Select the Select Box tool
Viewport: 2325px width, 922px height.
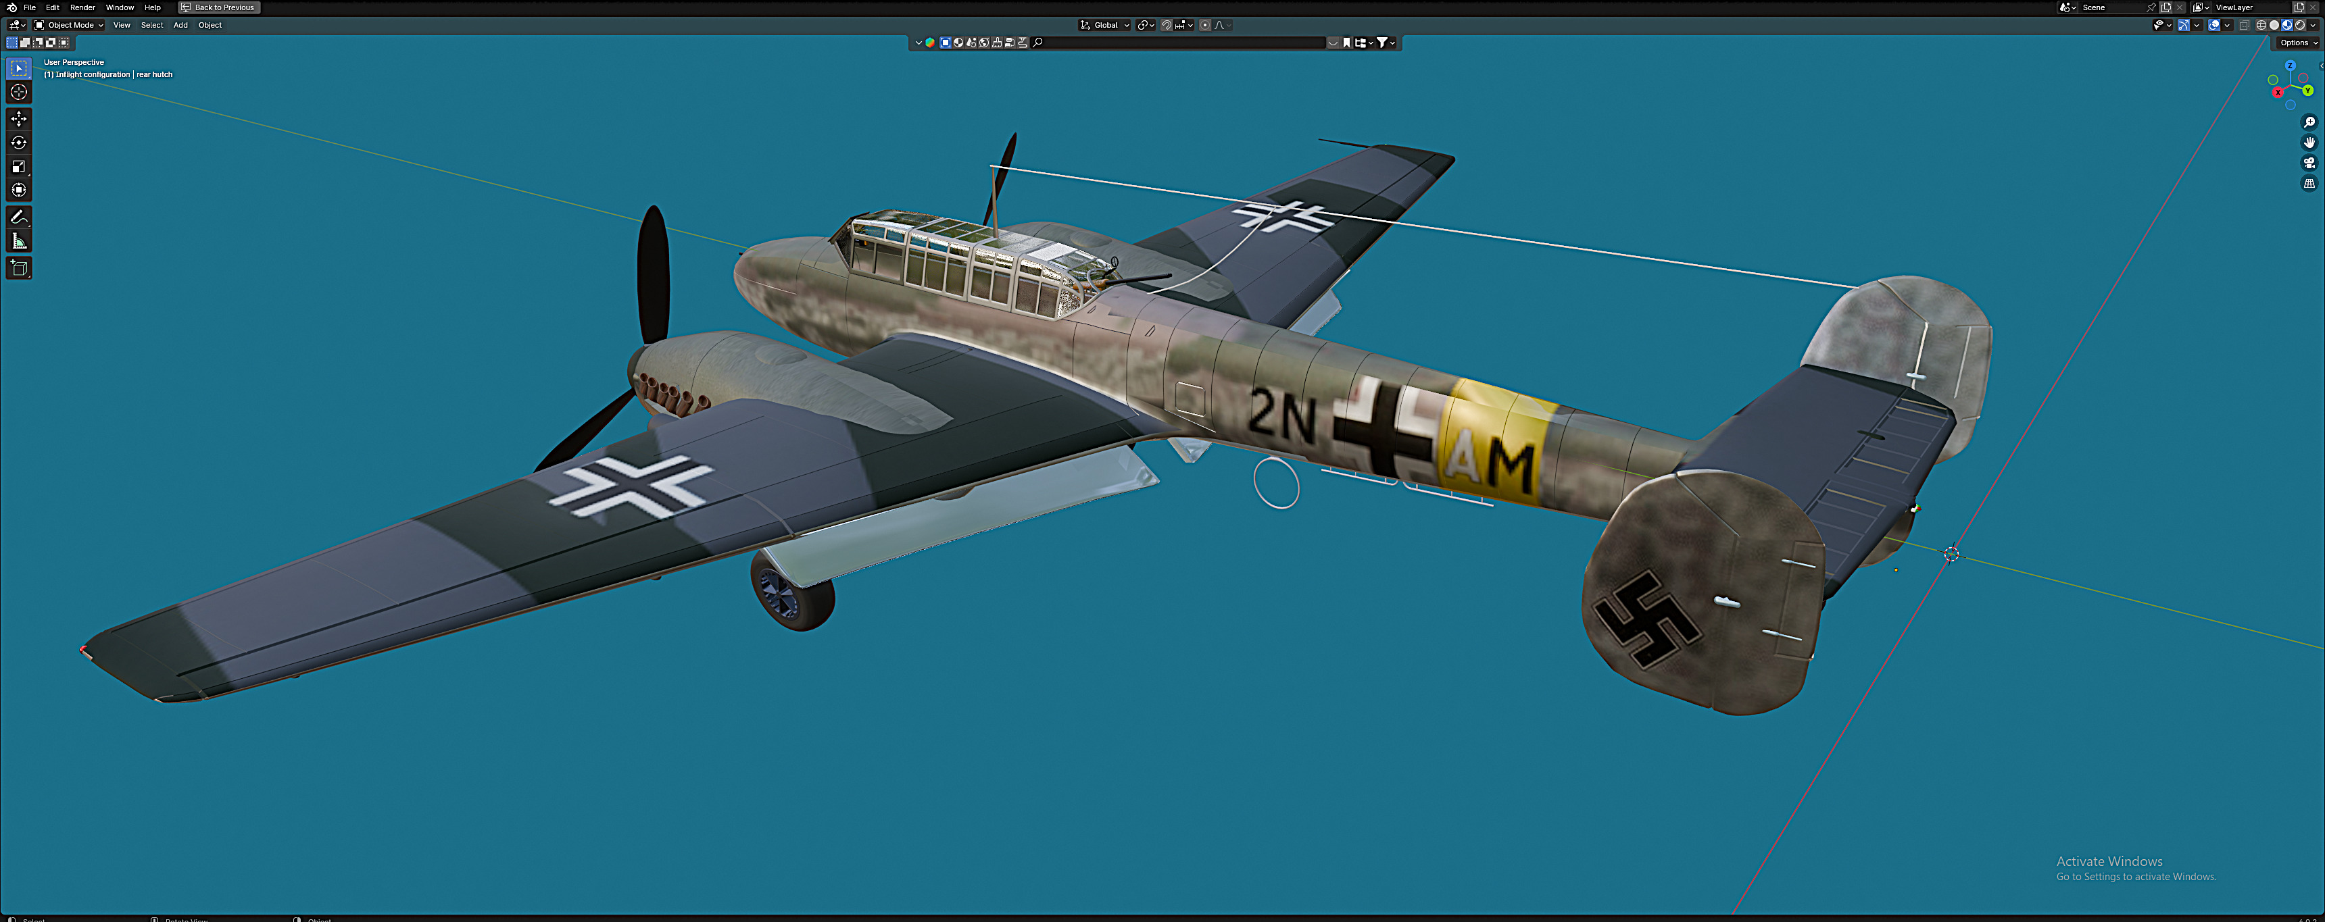pos(19,69)
